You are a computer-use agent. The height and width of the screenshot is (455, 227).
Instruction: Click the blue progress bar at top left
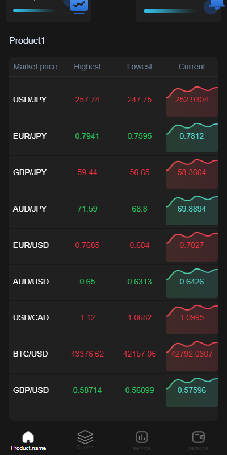[35, 10]
